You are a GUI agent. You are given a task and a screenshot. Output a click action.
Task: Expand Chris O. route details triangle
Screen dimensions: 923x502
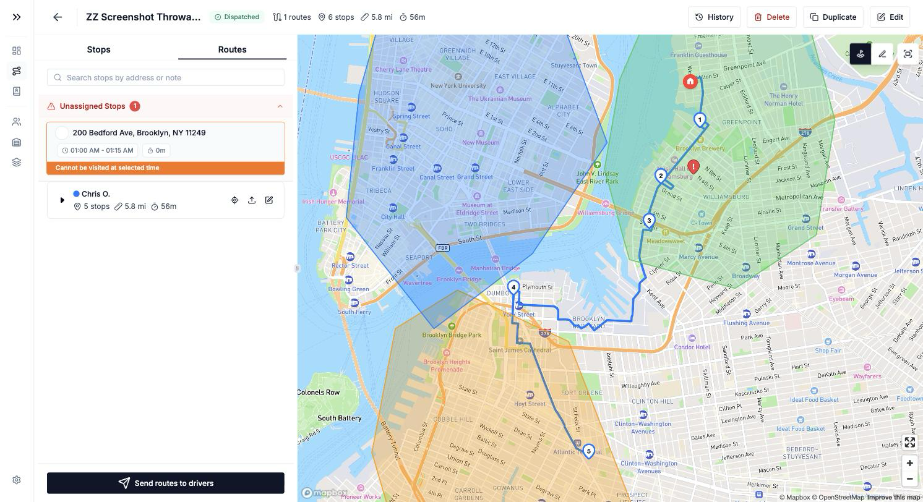[62, 200]
